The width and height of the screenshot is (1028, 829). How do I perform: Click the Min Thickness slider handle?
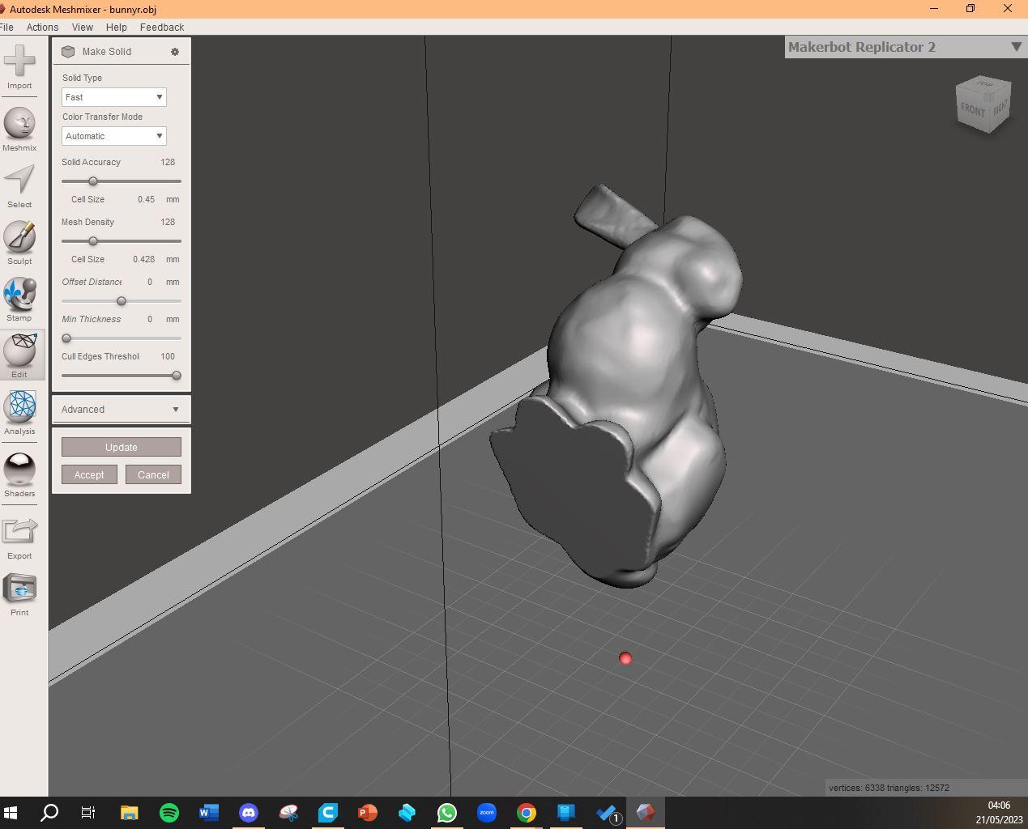66,338
